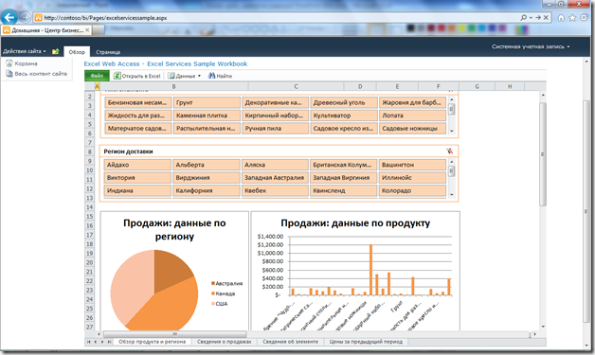The image size is (595, 355).
Task: Click Открыть в Excel toolbar button
Action: point(137,76)
